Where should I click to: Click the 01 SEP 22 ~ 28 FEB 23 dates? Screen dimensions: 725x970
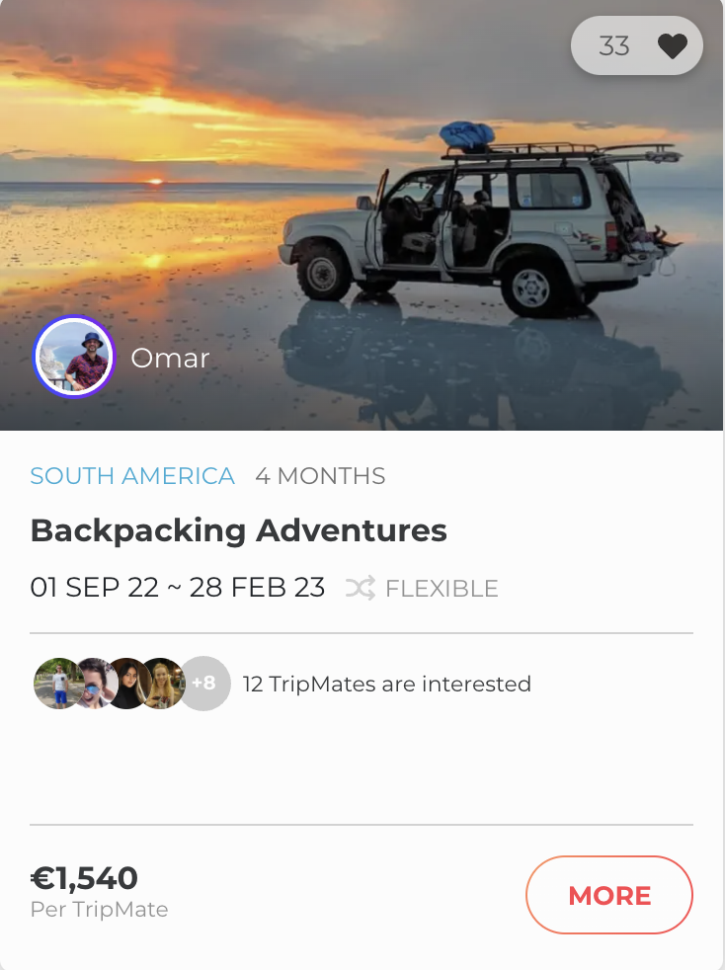click(178, 588)
